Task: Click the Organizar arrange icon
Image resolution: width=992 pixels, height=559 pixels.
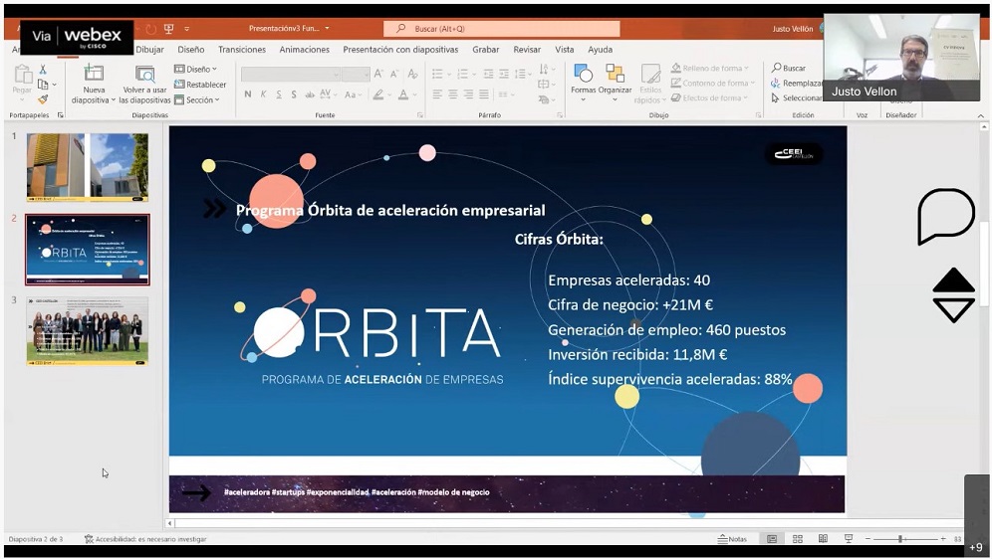Action: [616, 74]
